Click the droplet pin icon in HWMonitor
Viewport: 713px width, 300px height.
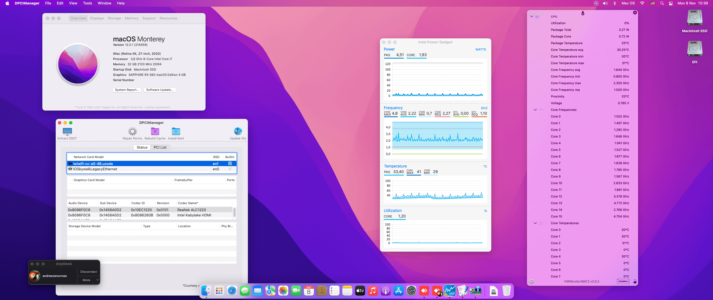pos(583,13)
